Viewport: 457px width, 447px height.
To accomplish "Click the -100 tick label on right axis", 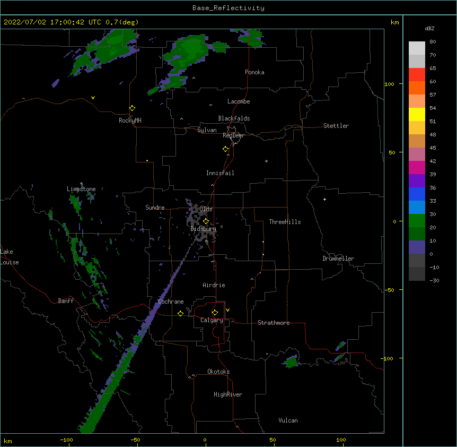I will point(387,358).
